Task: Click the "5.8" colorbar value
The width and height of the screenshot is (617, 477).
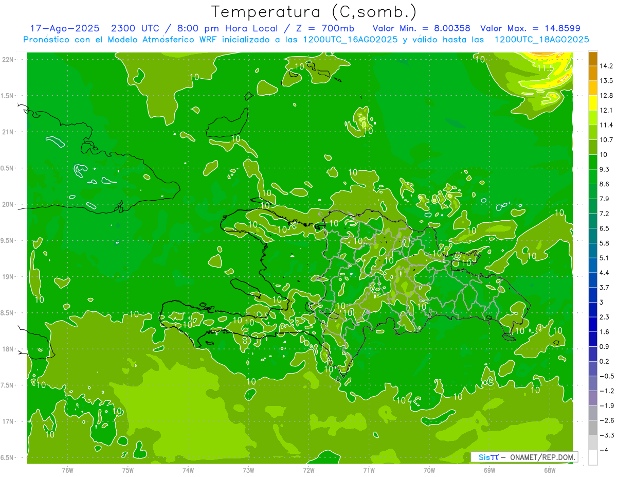Action: (x=605, y=243)
